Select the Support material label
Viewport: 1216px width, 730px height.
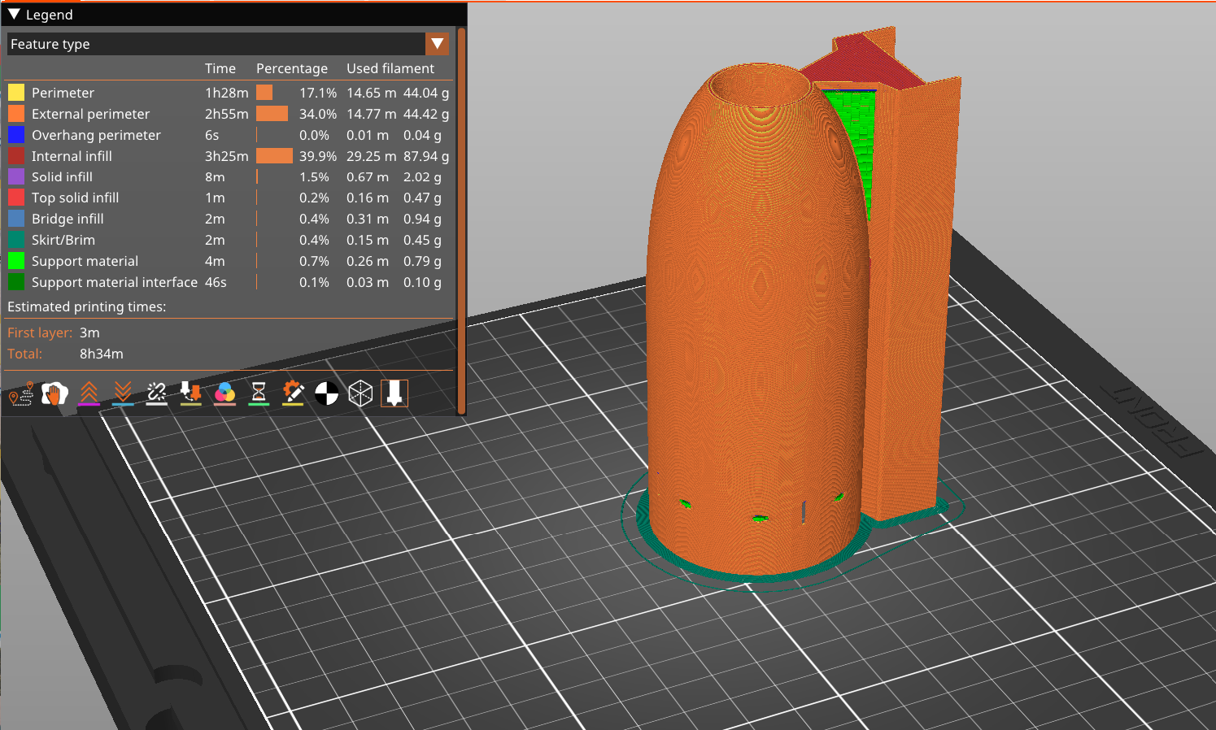(x=85, y=261)
